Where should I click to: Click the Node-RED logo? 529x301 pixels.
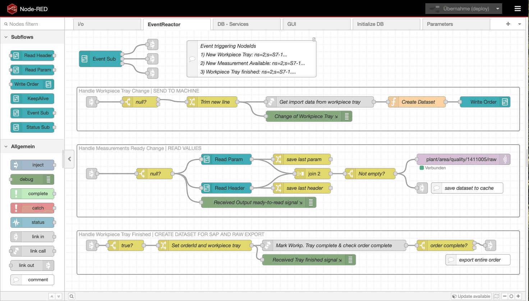[x=12, y=8]
